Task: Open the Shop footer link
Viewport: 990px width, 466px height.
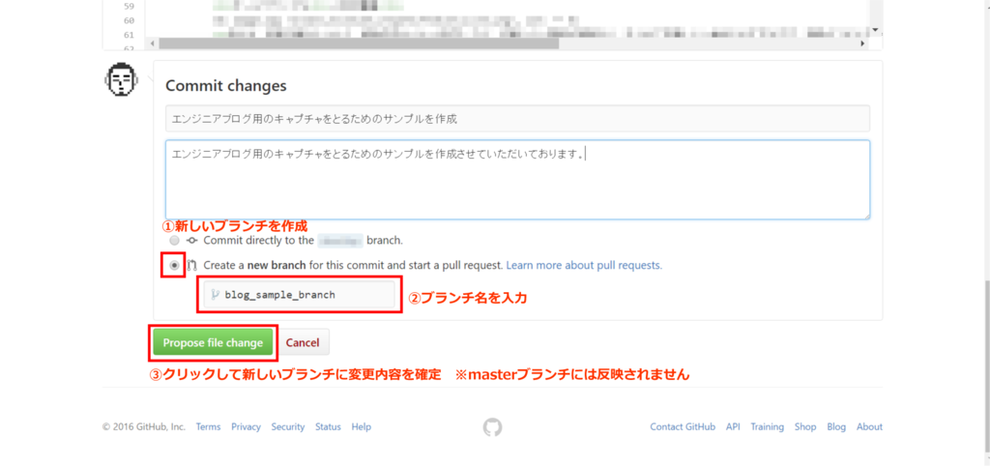Action: [805, 427]
